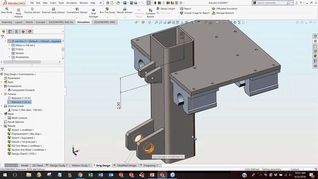The height and width of the screenshot is (179, 318).
Task: Click Include Image for Report
Action: tap(195, 13)
